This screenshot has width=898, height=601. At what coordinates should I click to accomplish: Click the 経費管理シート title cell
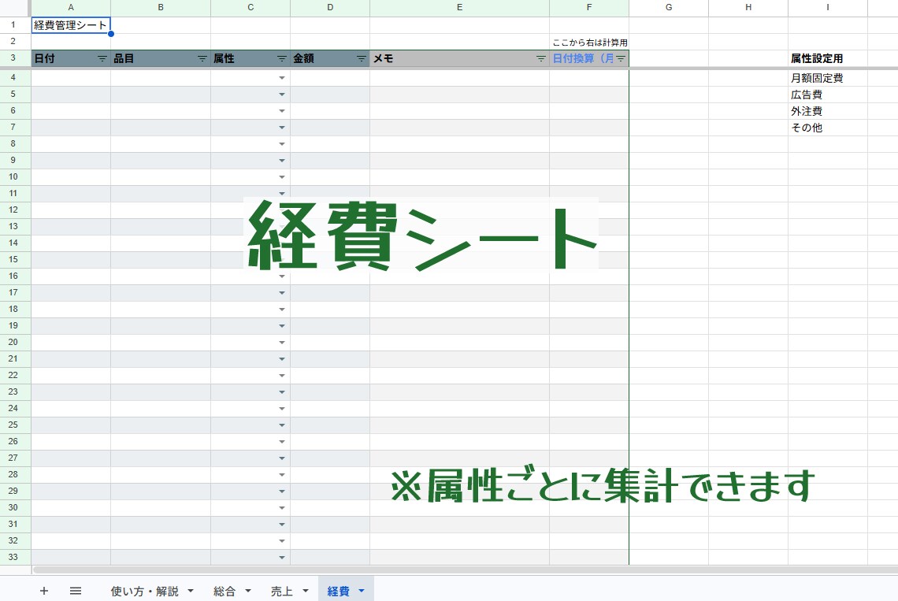tap(71, 25)
